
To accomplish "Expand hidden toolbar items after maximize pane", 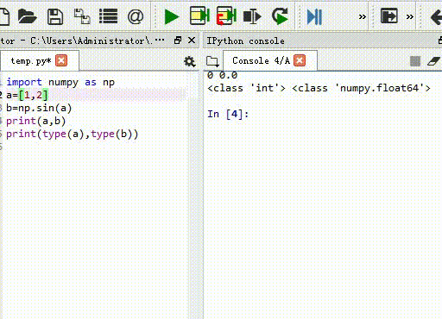I will (x=410, y=16).
